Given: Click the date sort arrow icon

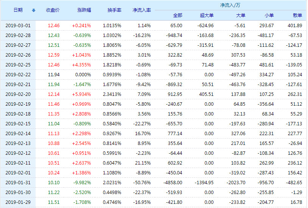Looking at the screenshot, I should point(33,10).
